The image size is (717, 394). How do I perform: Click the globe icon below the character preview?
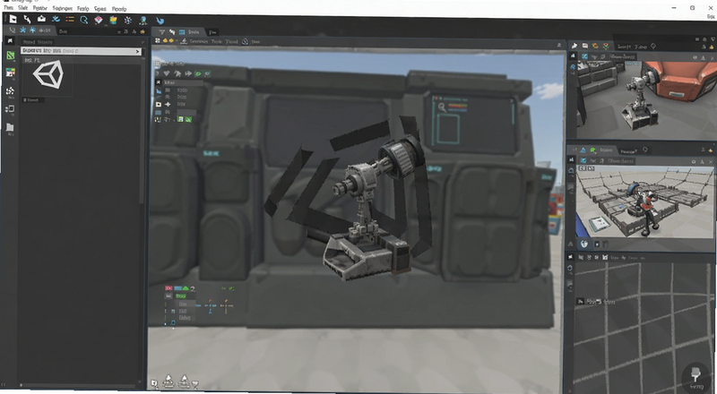(584, 244)
